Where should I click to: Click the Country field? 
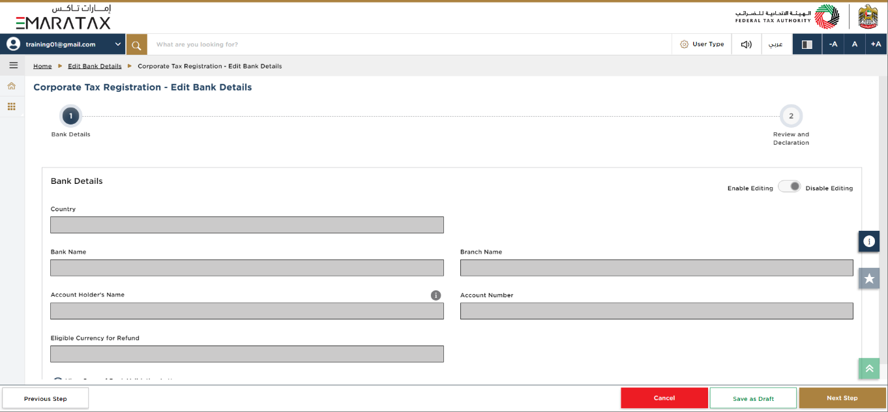tap(247, 225)
